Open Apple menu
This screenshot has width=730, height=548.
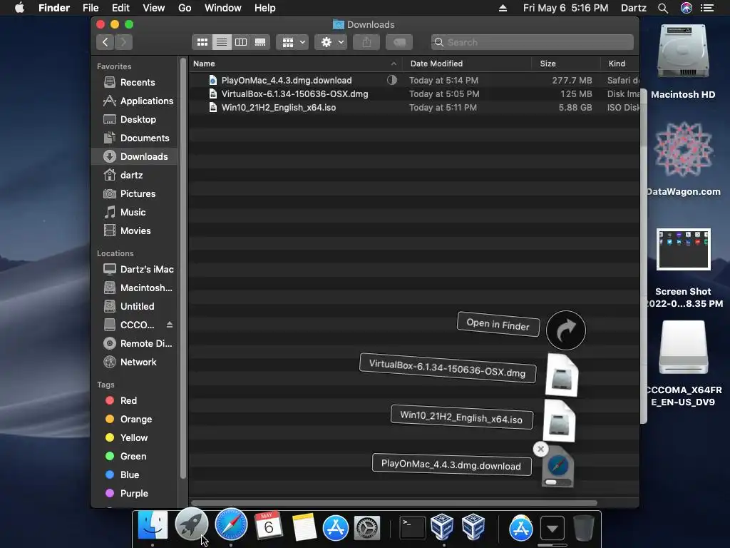pyautogui.click(x=19, y=8)
